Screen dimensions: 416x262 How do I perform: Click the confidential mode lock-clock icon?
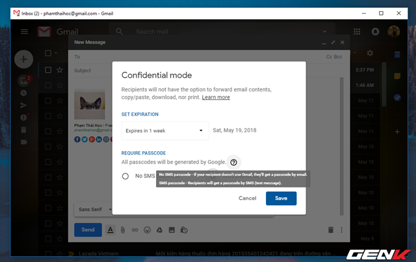pyautogui.click(x=184, y=230)
